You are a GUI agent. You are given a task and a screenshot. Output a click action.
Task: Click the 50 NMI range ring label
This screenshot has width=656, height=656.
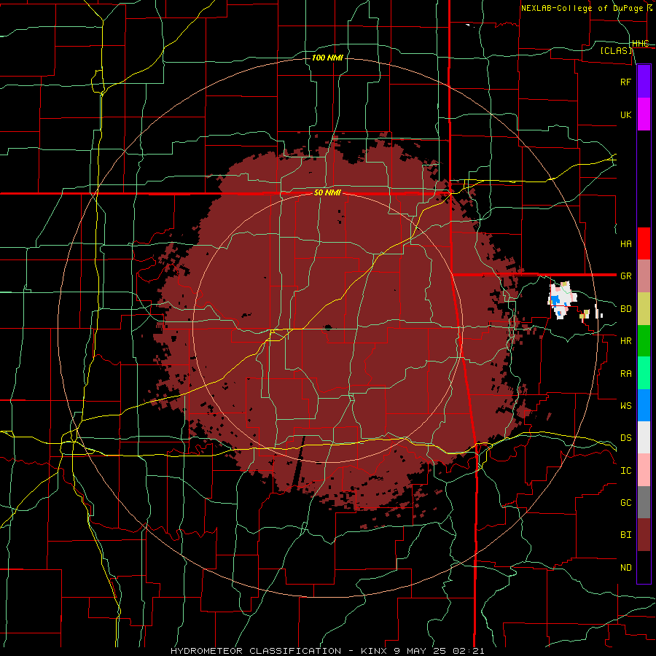(327, 193)
